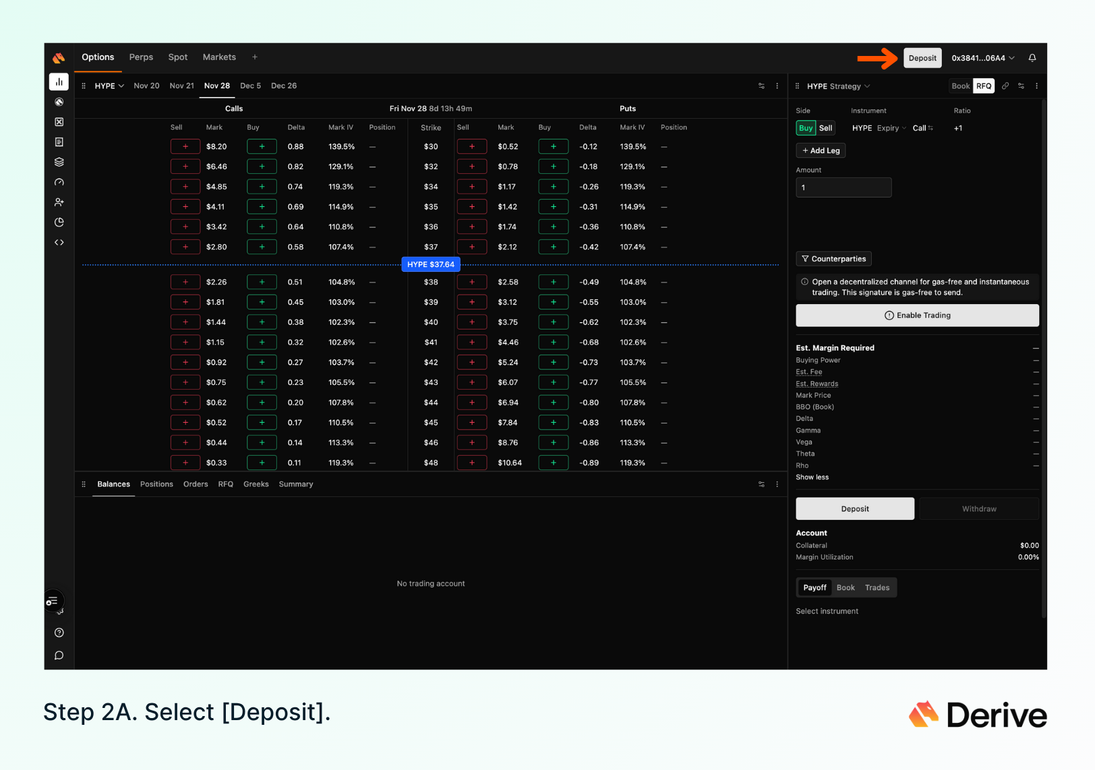Grab the HYPE Strategy panel drag handle

[798, 86]
